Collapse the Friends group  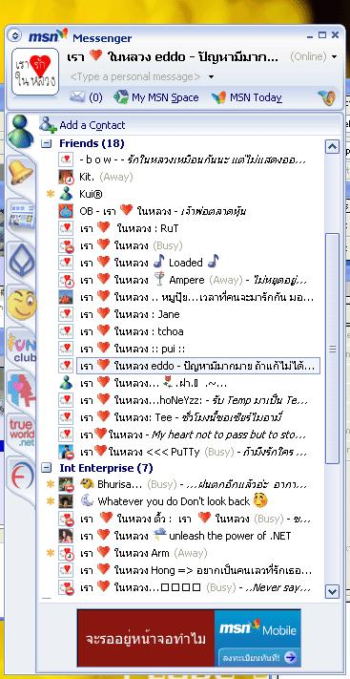[46, 143]
